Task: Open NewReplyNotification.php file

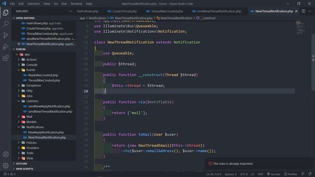Action: pyautogui.click(x=46, y=132)
